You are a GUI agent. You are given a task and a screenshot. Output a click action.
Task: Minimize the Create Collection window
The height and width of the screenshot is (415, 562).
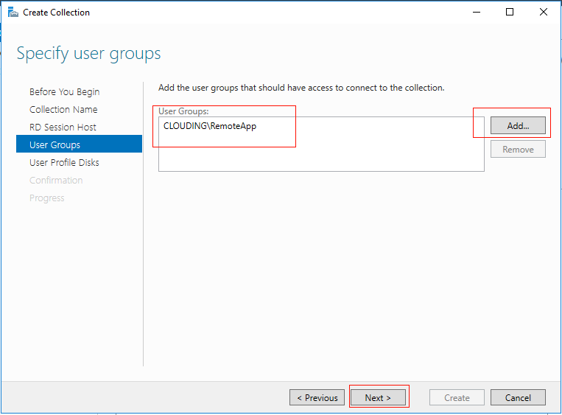pos(477,13)
